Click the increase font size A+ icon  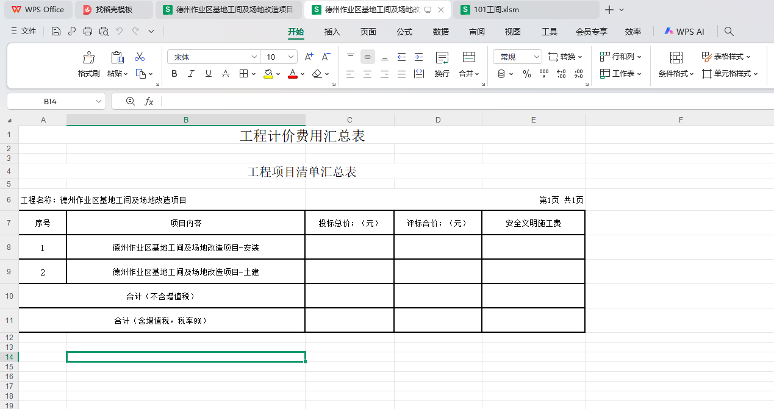tap(309, 57)
